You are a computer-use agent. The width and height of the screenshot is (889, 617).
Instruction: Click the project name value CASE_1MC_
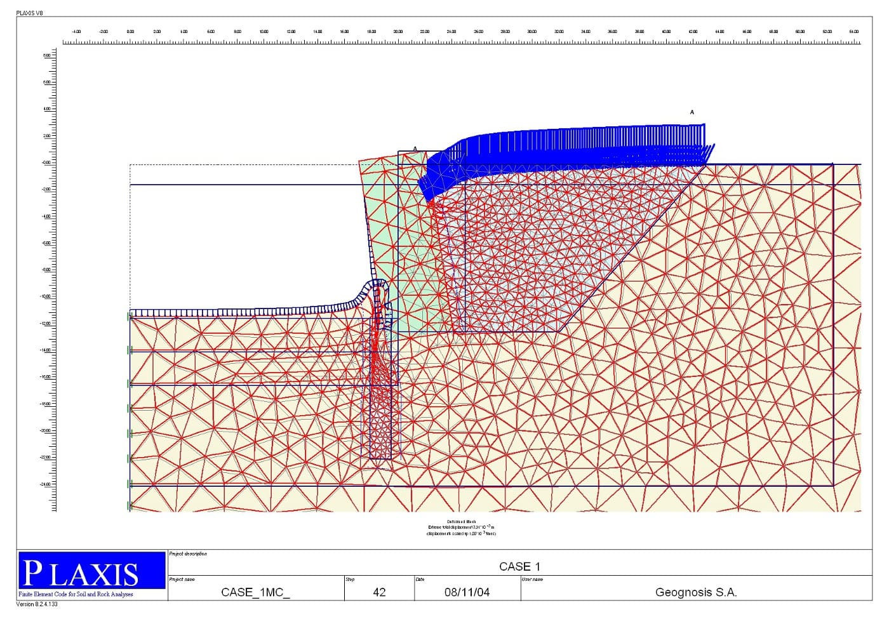tap(256, 592)
